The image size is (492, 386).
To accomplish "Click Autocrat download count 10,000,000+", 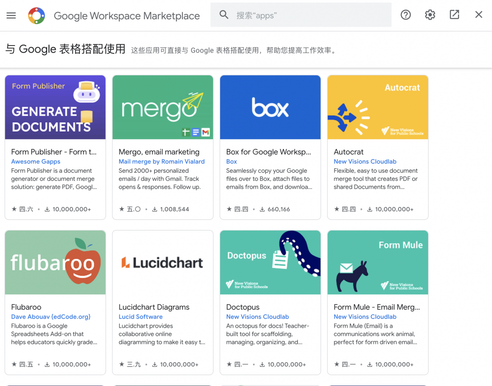I will coord(390,209).
